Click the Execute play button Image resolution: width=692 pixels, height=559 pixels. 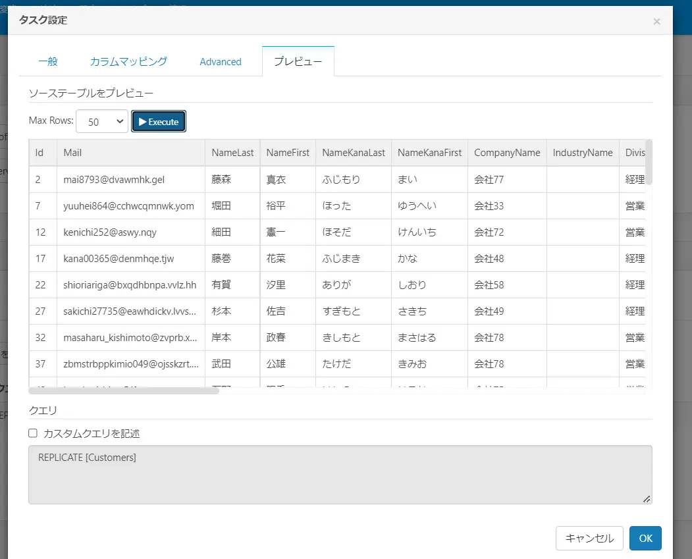click(x=159, y=121)
